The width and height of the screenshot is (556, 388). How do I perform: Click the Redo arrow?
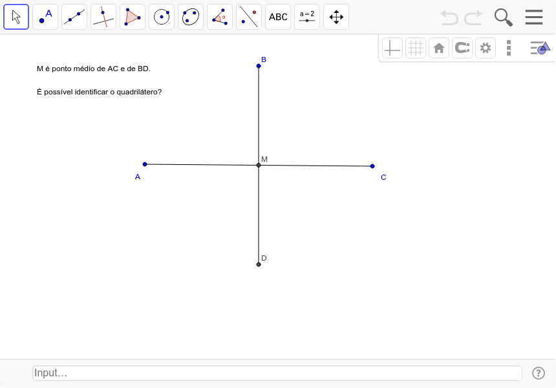(x=473, y=17)
